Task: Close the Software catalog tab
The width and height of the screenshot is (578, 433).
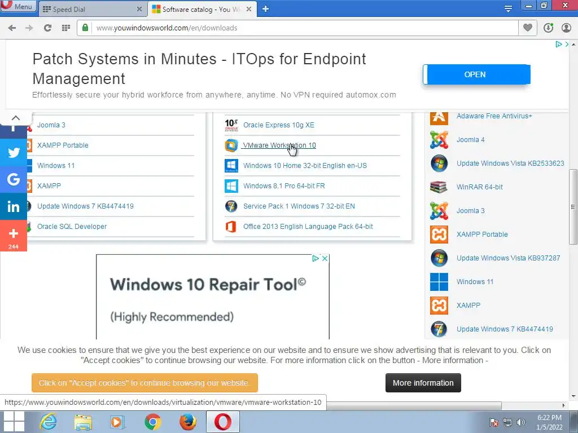Action: click(x=249, y=9)
